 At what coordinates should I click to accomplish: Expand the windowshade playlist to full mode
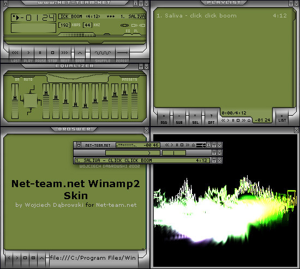coord(214,160)
